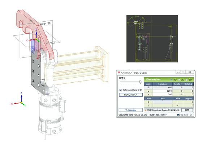This screenshot has height=148, width=207.
Task: Adjust the transparency slider handle
Action: click(x=140, y=82)
